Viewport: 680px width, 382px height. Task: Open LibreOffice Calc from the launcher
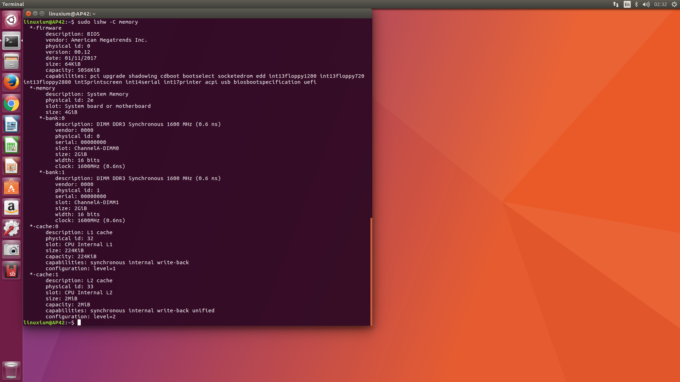point(11,145)
